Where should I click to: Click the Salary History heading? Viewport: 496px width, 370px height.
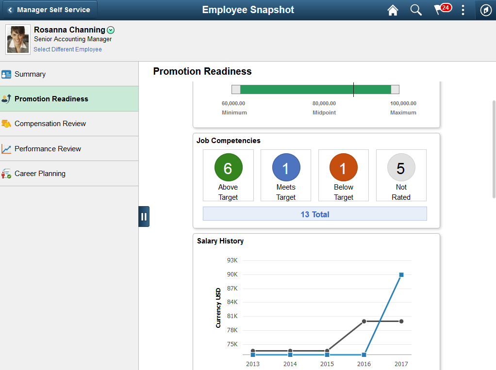click(220, 241)
